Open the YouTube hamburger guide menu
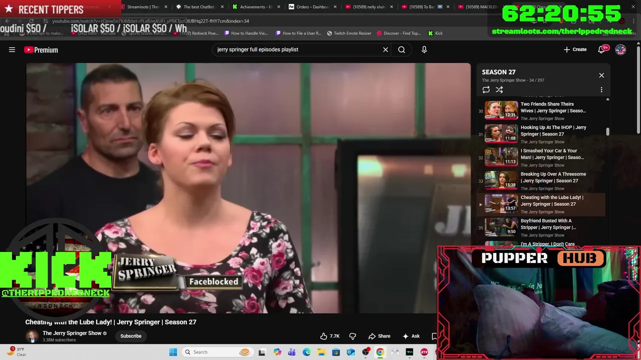Viewport: 641px width, 360px height. [12, 49]
